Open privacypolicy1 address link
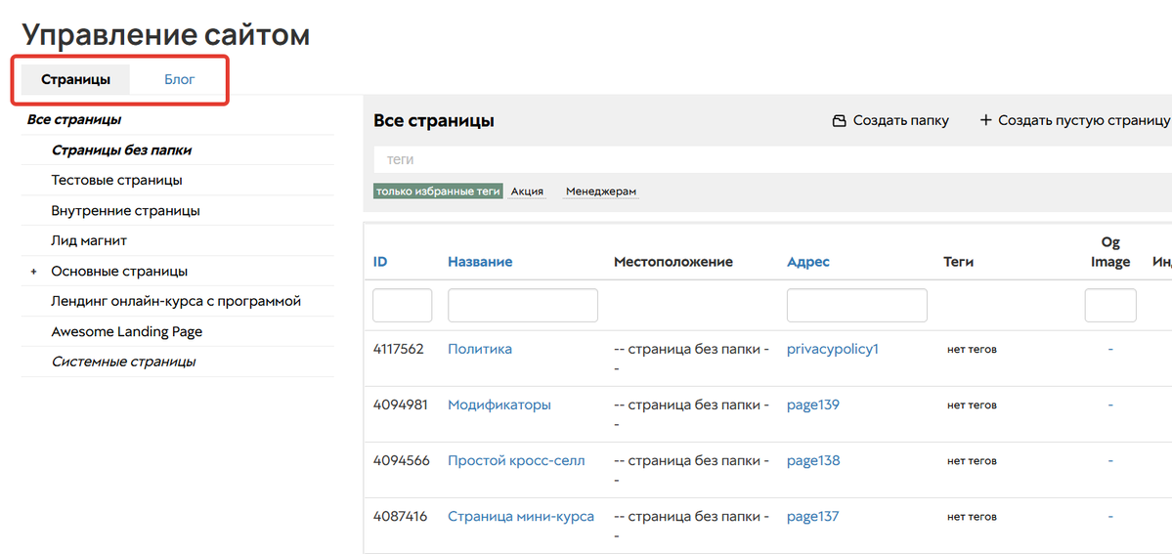 (833, 349)
